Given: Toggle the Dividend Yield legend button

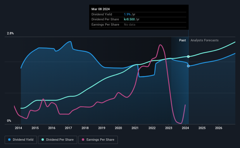Looking at the screenshot, I should click(x=21, y=140).
